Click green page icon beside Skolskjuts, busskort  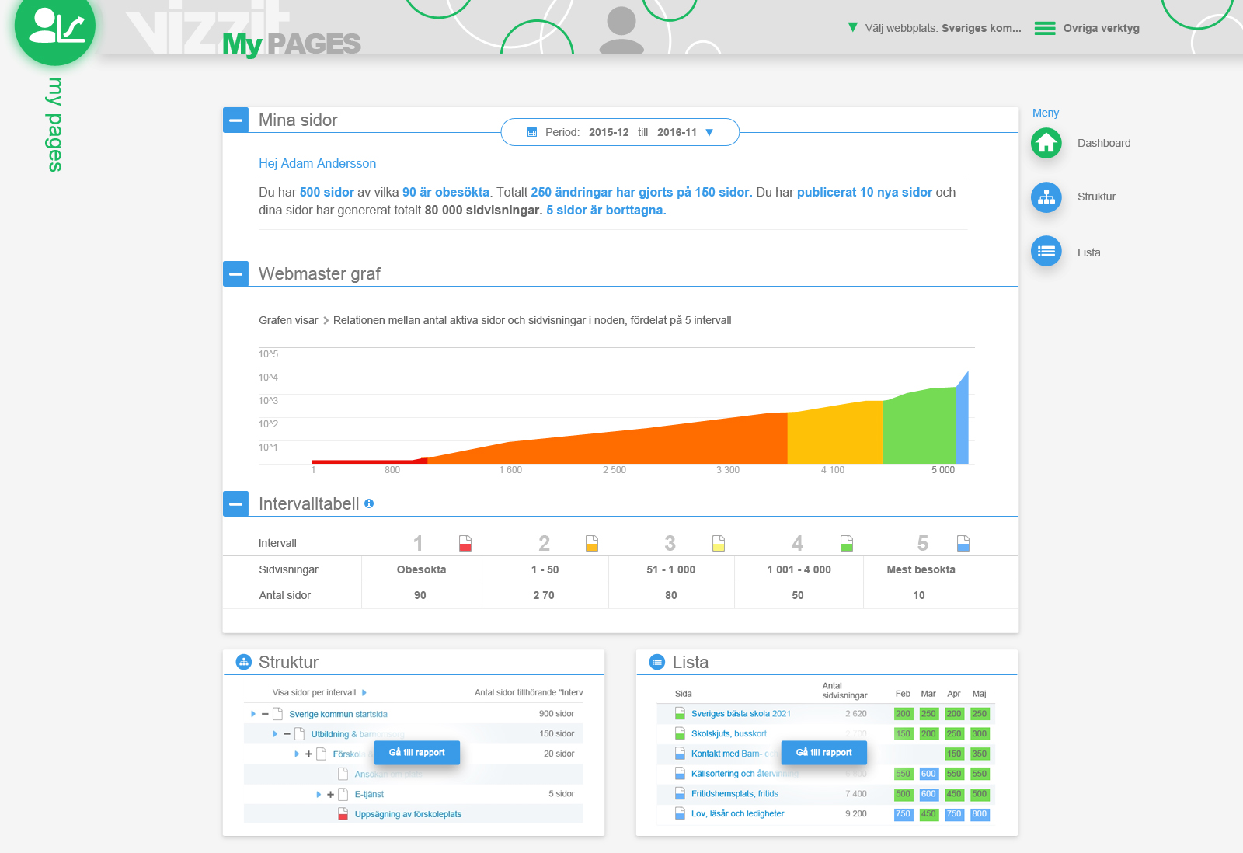[680, 733]
